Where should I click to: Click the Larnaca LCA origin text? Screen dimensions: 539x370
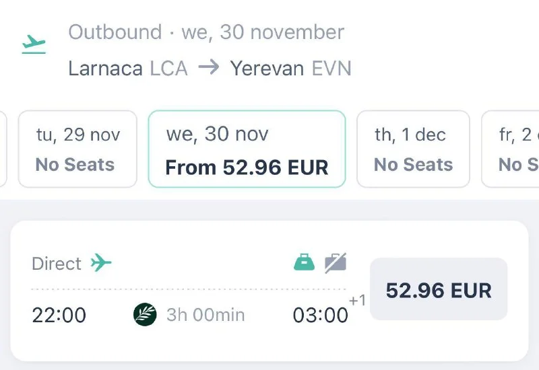pyautogui.click(x=127, y=68)
